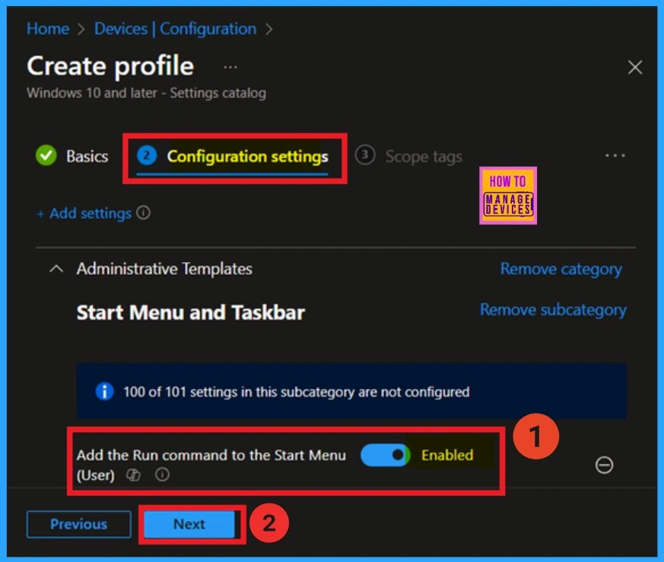Click the Previous button
664x562 pixels.
click(79, 524)
